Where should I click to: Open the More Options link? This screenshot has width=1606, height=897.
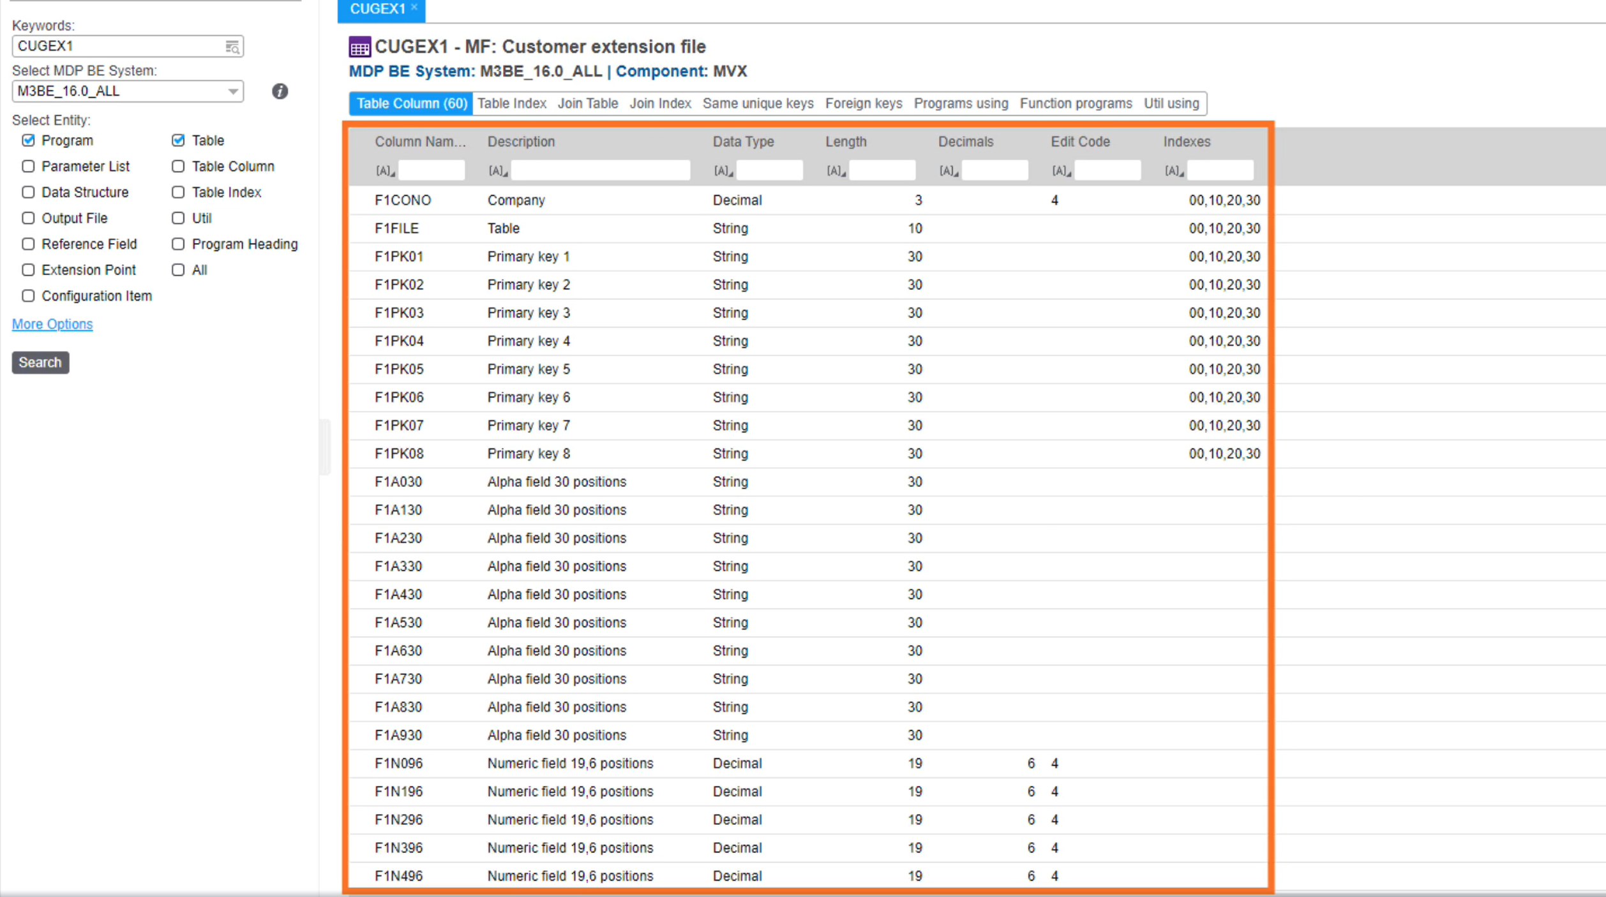[x=52, y=324]
